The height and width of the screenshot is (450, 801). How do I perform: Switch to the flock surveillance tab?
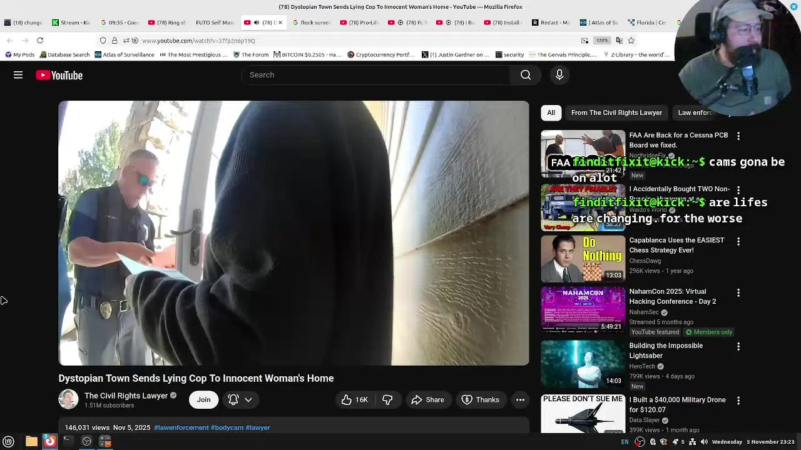pos(312,22)
